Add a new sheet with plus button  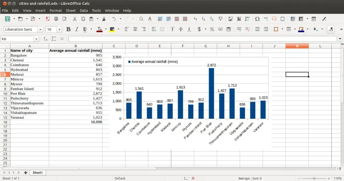[x=26, y=173]
